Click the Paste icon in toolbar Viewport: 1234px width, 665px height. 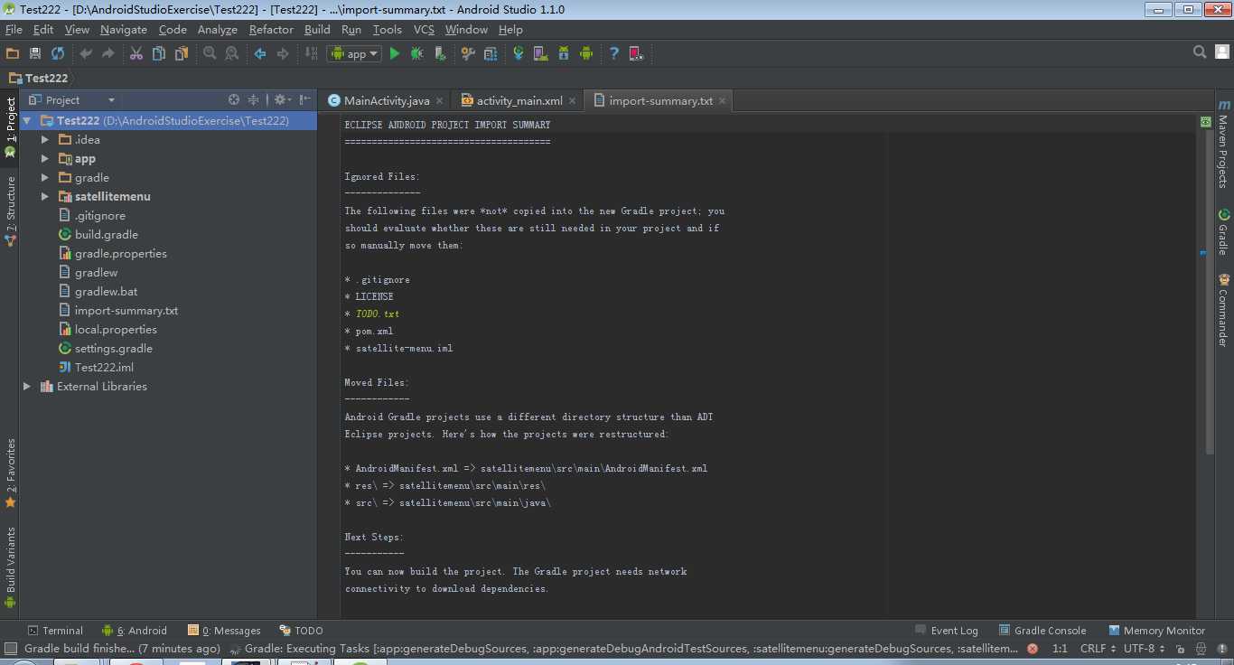pos(182,53)
